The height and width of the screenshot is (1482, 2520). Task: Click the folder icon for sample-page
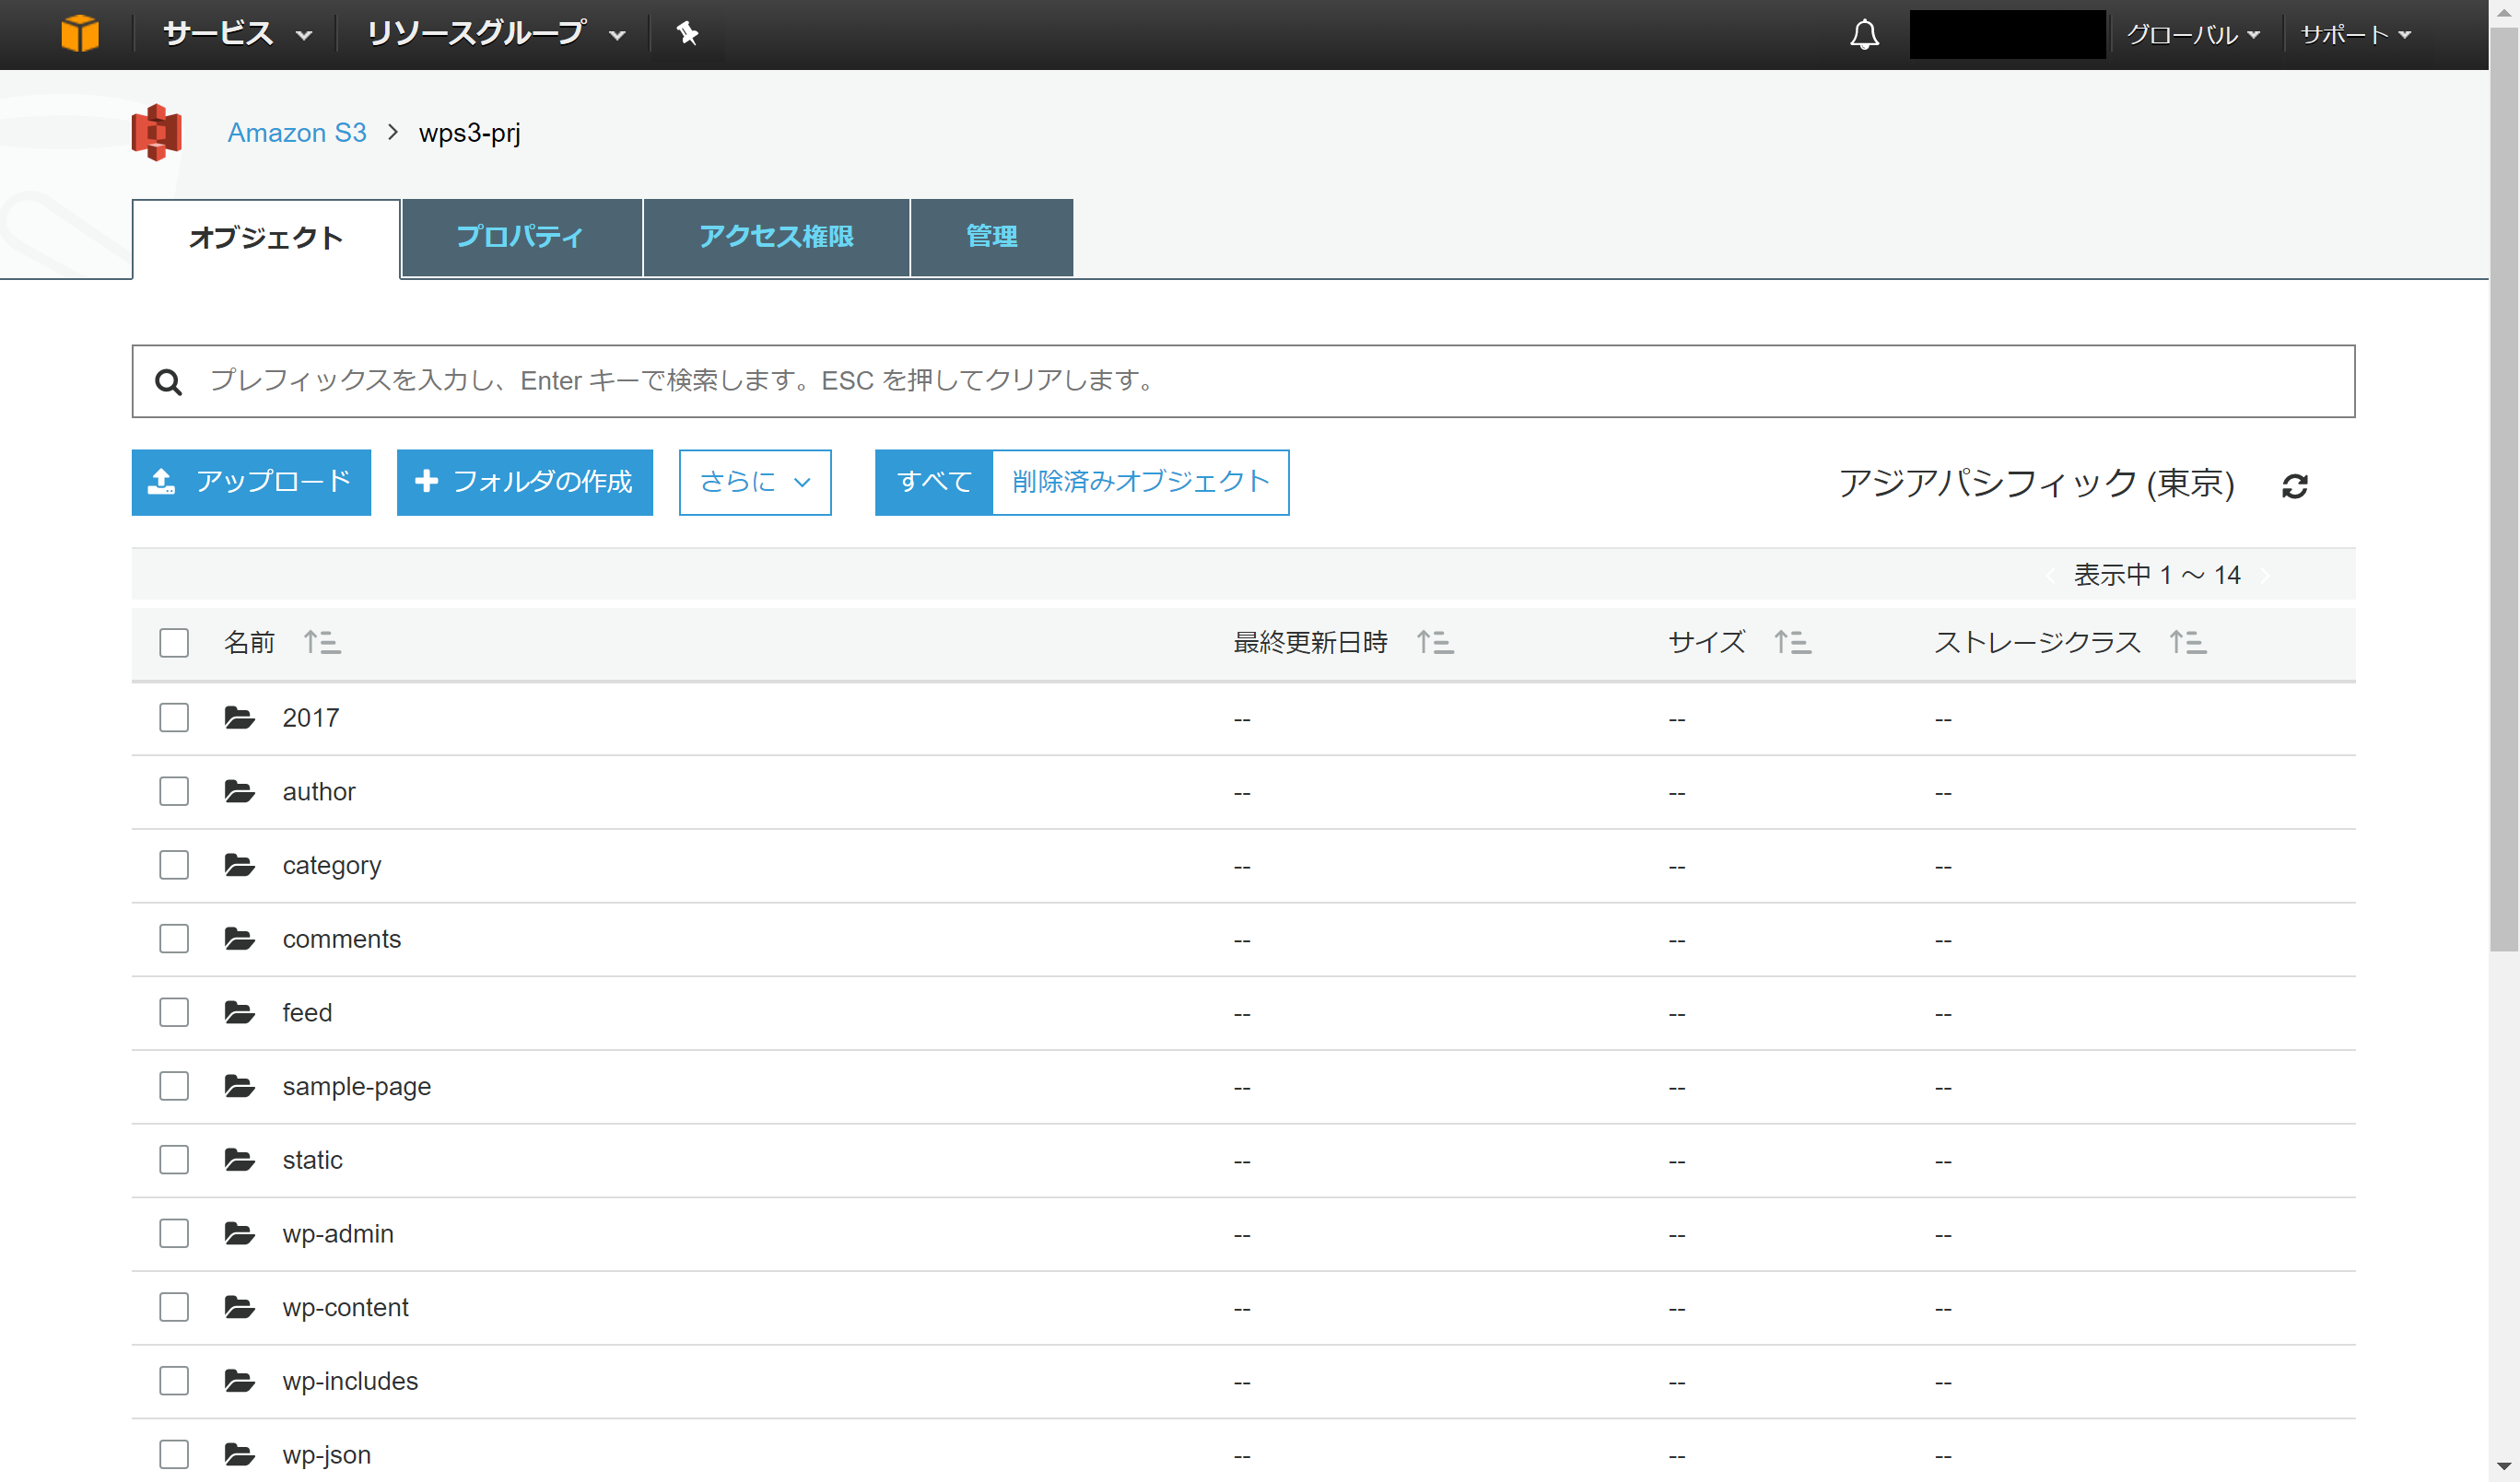(239, 1086)
